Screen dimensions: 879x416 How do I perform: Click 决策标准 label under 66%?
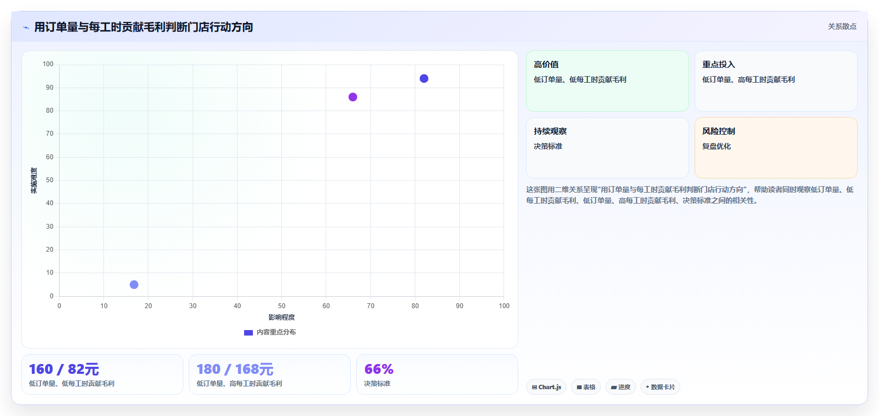click(x=377, y=384)
